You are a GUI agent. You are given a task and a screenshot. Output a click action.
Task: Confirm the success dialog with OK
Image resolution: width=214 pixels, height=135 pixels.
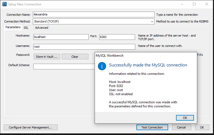click(185, 118)
